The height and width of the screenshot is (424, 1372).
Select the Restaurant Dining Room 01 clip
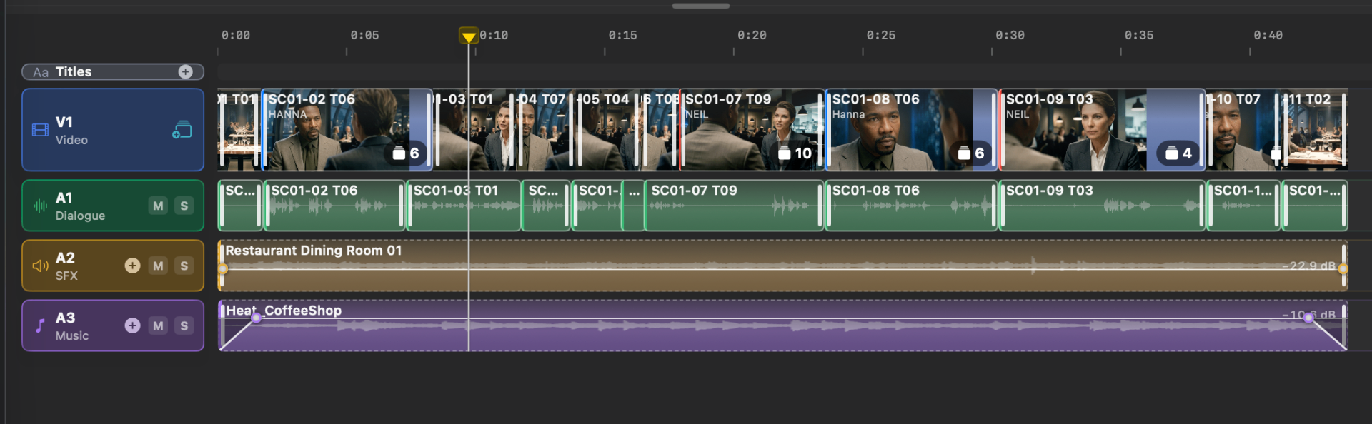click(782, 266)
